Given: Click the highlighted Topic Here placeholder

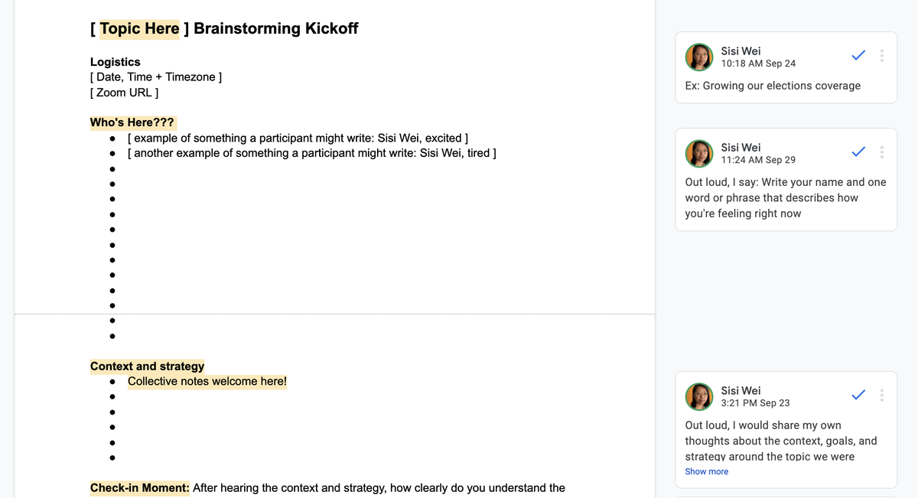Looking at the screenshot, I should [139, 29].
